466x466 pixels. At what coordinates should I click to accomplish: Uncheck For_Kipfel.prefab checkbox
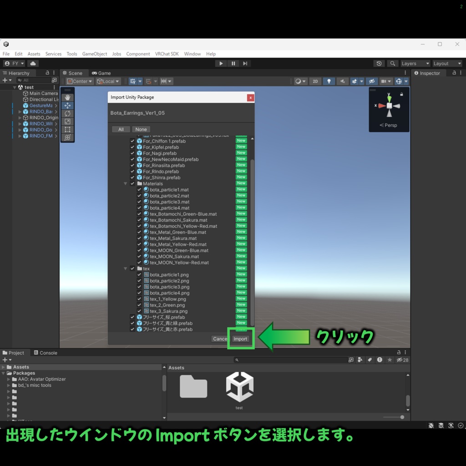click(132, 147)
